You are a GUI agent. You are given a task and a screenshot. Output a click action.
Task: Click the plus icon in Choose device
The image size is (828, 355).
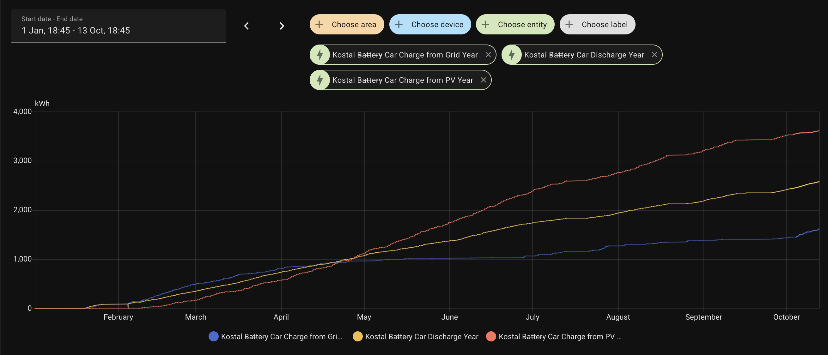(x=399, y=24)
